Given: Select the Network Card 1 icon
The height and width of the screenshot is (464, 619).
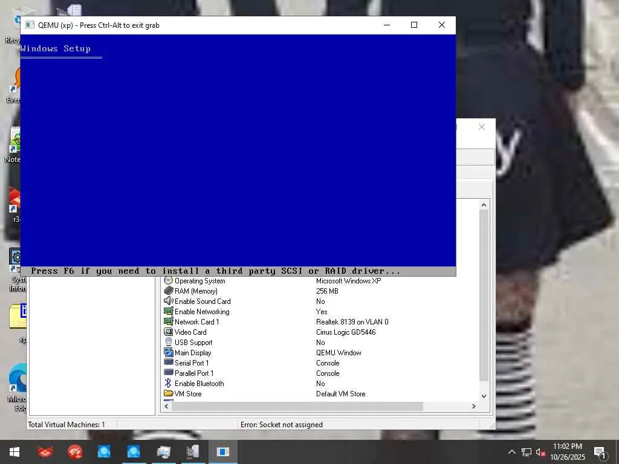Looking at the screenshot, I should [169, 321].
